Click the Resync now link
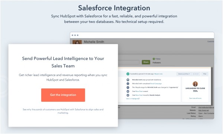The image size is (223, 134). tap(158, 74)
